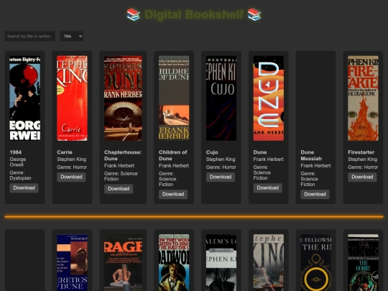
Task: Download the Dune book
Action: [268, 188]
